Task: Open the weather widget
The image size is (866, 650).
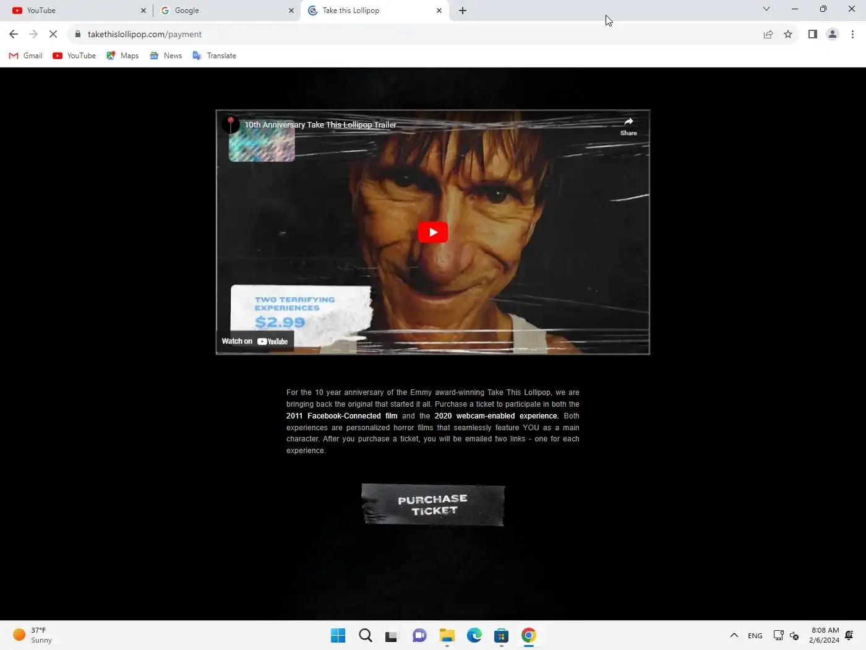Action: [33, 636]
